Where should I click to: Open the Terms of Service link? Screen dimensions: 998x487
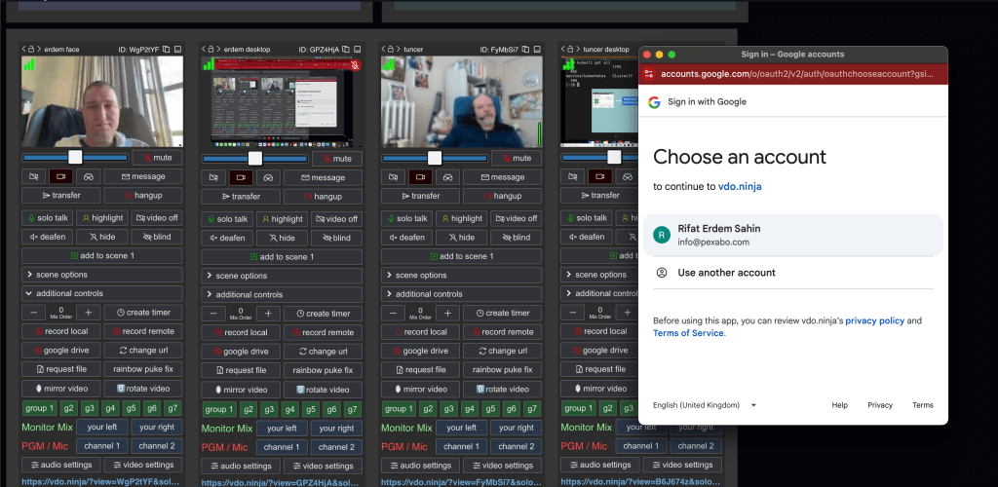[x=688, y=333]
